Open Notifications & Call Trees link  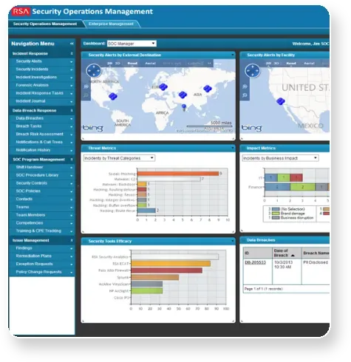tap(39, 142)
